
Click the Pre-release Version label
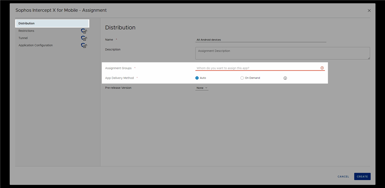118,88
